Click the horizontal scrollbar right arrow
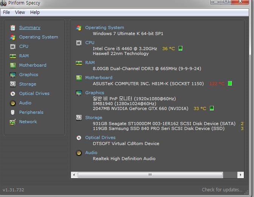 (x=240, y=175)
